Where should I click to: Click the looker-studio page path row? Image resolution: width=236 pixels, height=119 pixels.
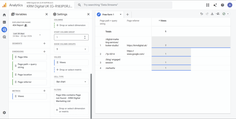pyautogui.click(x=112, y=42)
